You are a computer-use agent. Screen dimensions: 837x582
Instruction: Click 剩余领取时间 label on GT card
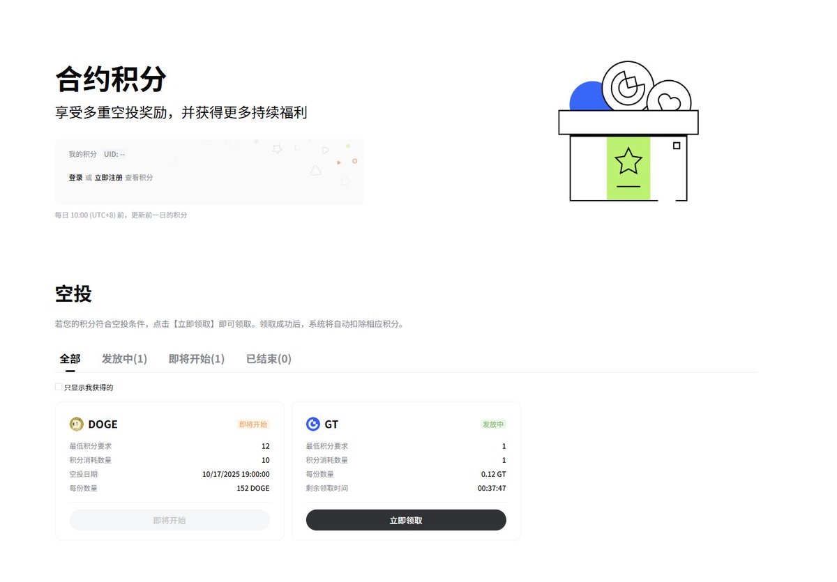[327, 488]
